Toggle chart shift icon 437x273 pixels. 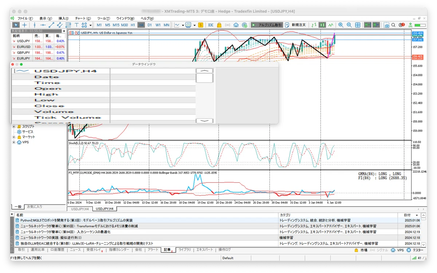(x=376, y=25)
